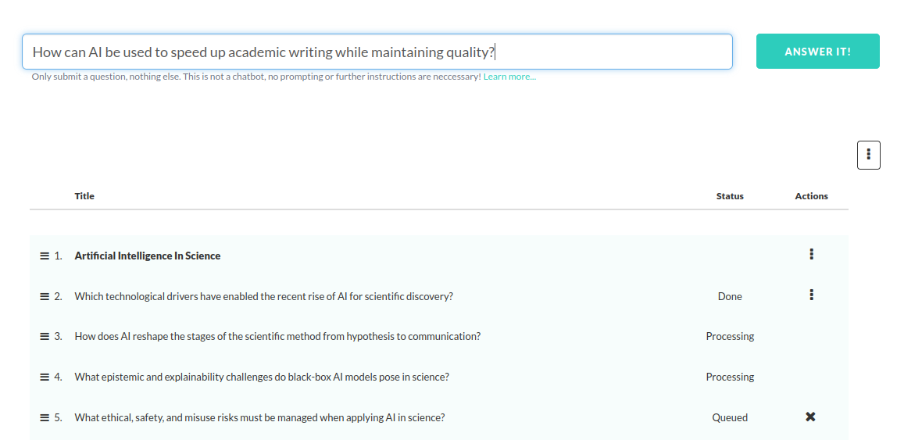The width and height of the screenshot is (897, 440).
Task: Click into the question input field
Action: point(377,52)
